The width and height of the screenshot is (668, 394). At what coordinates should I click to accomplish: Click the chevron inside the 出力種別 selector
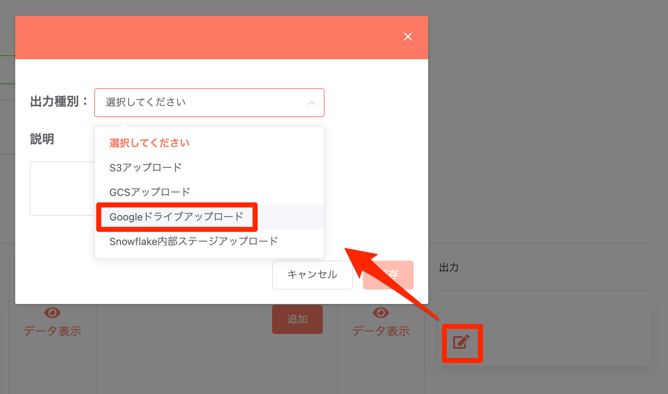pos(311,103)
